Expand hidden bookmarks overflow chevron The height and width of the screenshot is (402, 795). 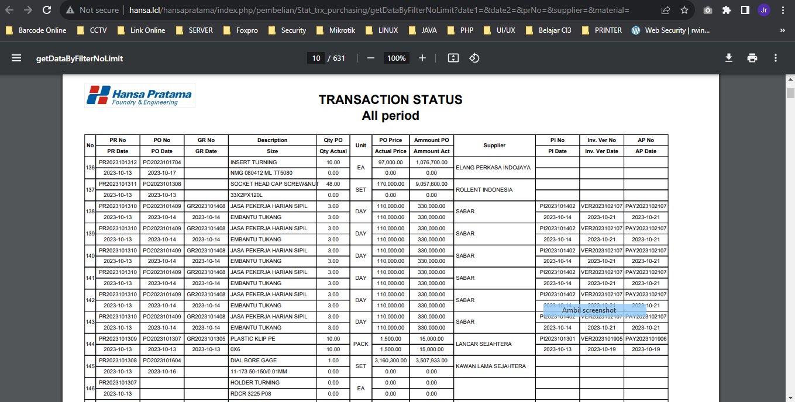tap(783, 30)
